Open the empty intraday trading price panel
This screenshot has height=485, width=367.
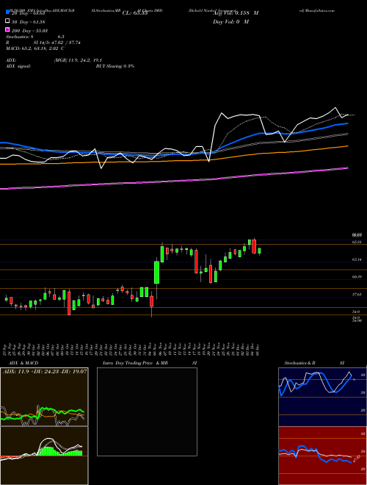click(147, 412)
